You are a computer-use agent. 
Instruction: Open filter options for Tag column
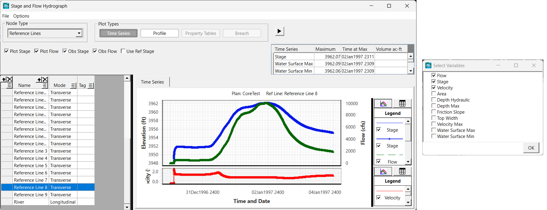pyautogui.click(x=91, y=86)
